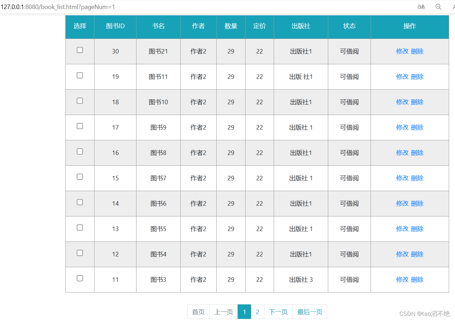The height and width of the screenshot is (320, 455).
Task: Select pagination page 1
Action: tap(245, 312)
